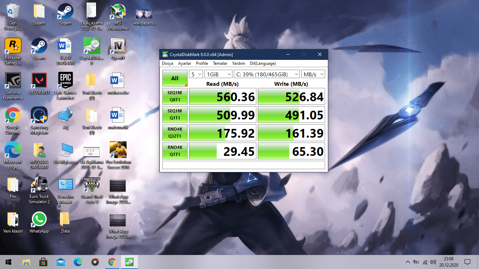
Task: Select the VALORANT desktop shortcut
Action: (x=39, y=84)
